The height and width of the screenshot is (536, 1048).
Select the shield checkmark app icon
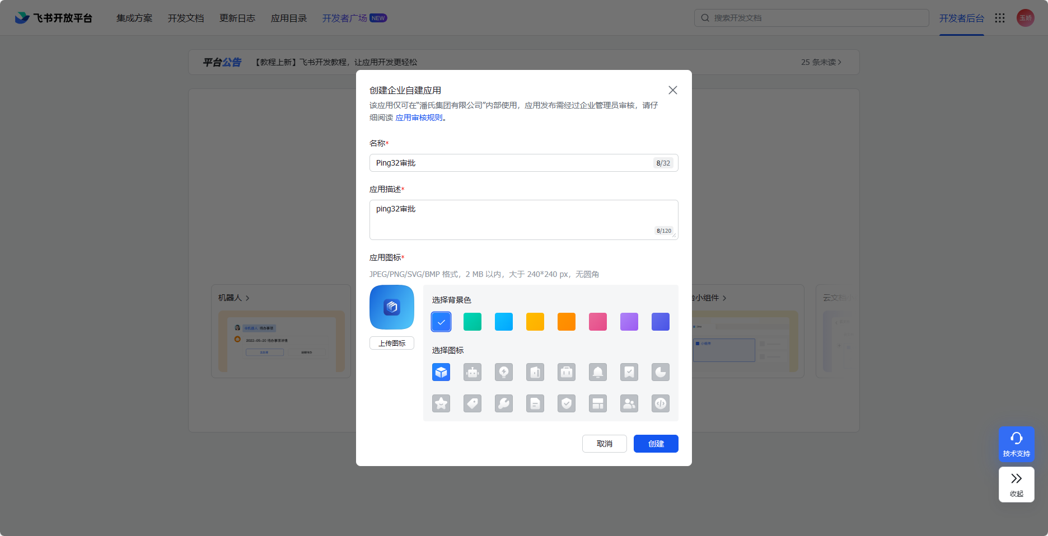(x=567, y=403)
